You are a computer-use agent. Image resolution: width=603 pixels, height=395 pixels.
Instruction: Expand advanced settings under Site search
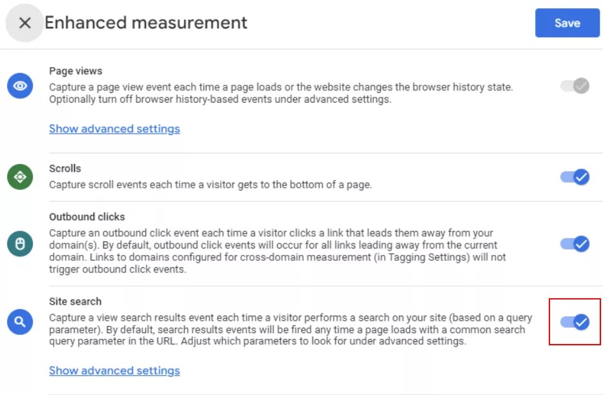click(114, 370)
